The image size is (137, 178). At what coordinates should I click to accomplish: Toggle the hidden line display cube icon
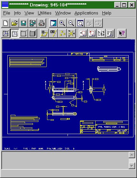tap(15, 33)
